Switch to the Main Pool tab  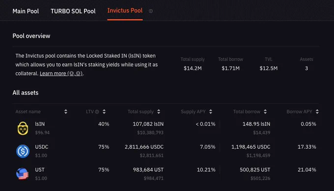click(26, 11)
